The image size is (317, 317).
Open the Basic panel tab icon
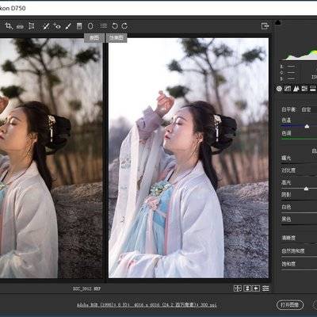click(x=279, y=89)
